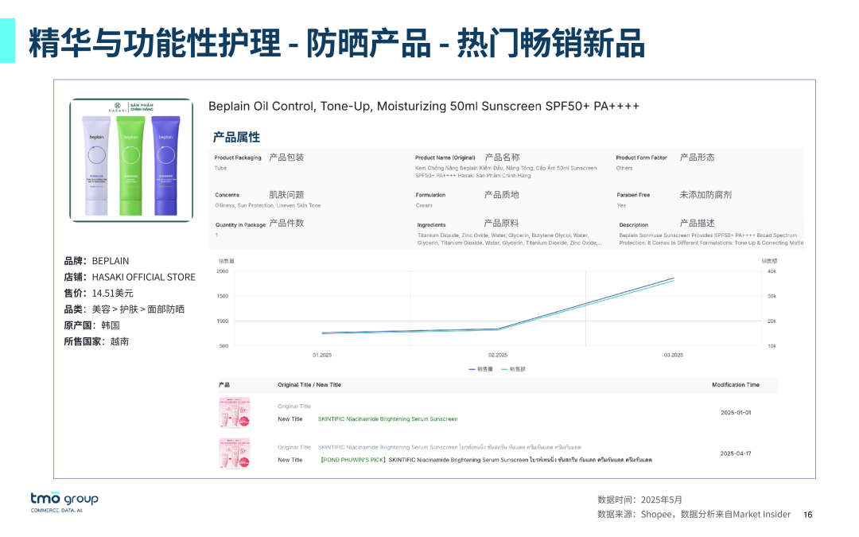Image resolution: width=859 pixels, height=537 pixels.
Task: Click the 'Cream' formulation value
Action: pos(423,205)
